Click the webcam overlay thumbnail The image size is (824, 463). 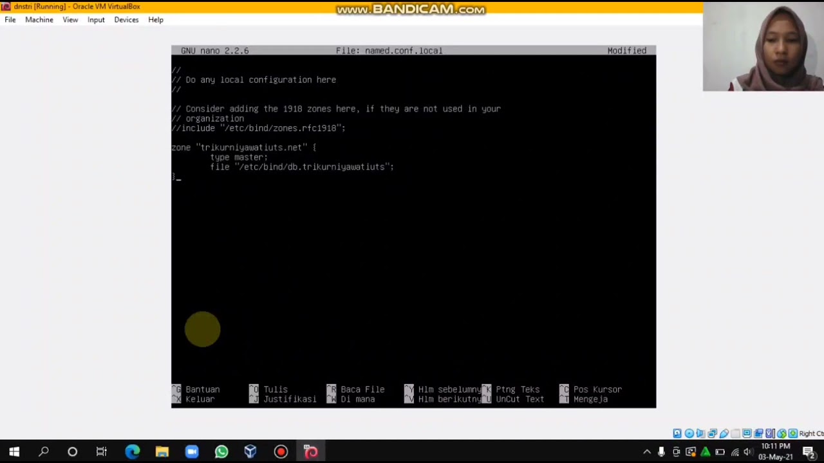tap(763, 47)
